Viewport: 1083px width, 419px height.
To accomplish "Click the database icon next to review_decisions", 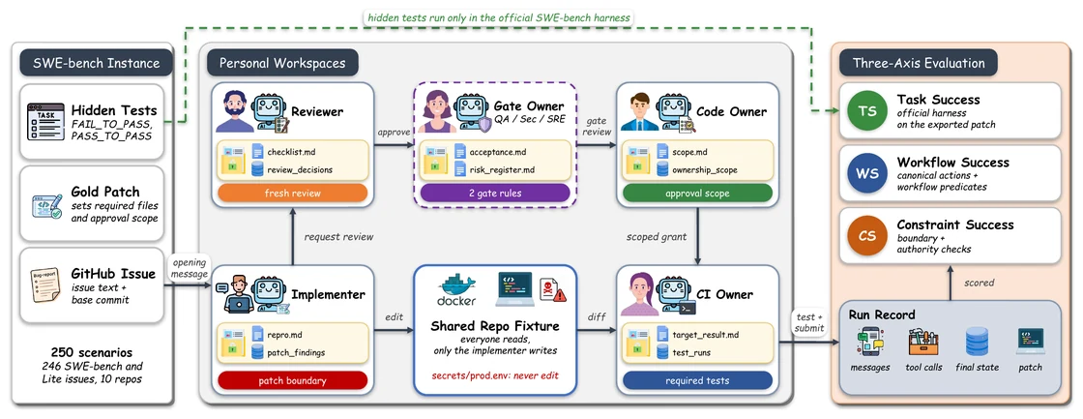I will coord(257,169).
